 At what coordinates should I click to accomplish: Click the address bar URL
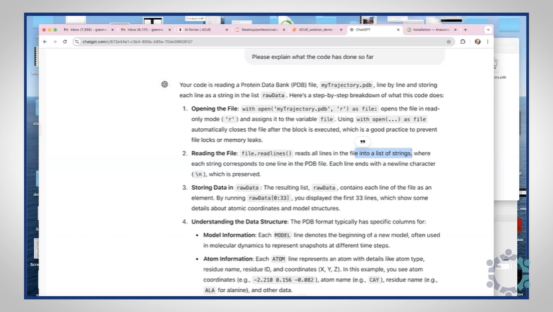pos(138,42)
